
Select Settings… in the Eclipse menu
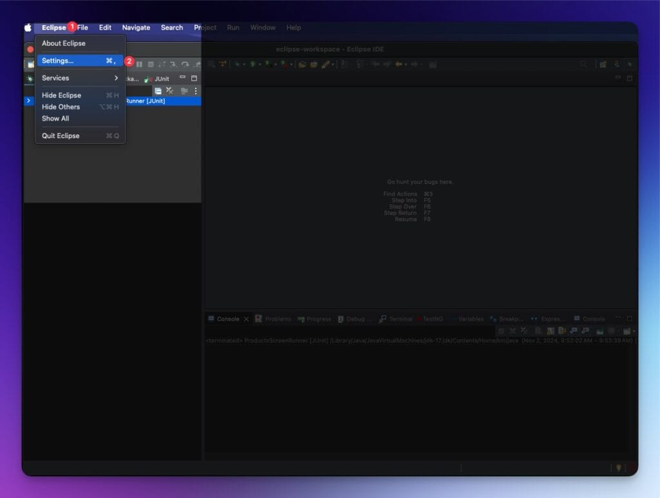pos(80,61)
